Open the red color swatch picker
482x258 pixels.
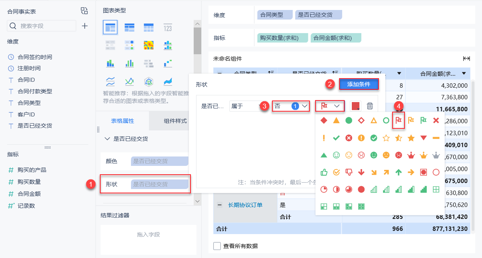pyautogui.click(x=355, y=106)
